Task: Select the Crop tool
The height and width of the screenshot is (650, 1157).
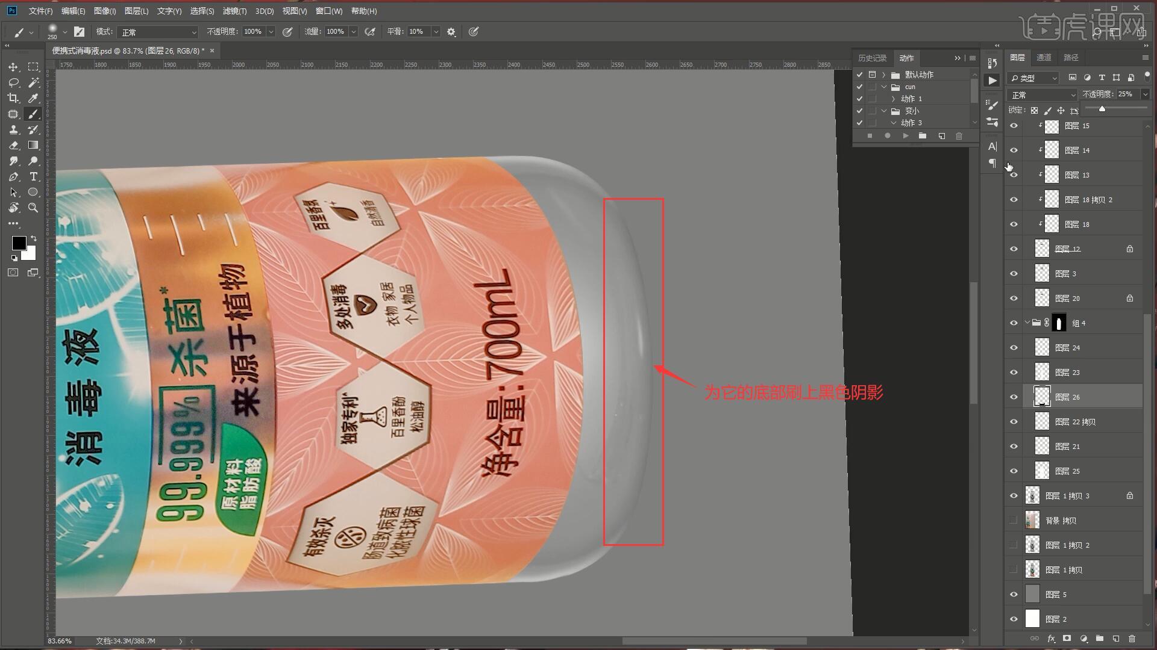Action: (x=13, y=98)
